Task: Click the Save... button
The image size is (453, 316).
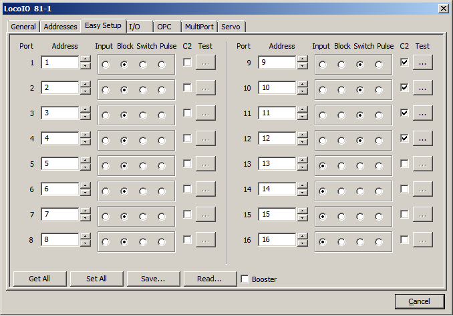Action: coord(153,279)
